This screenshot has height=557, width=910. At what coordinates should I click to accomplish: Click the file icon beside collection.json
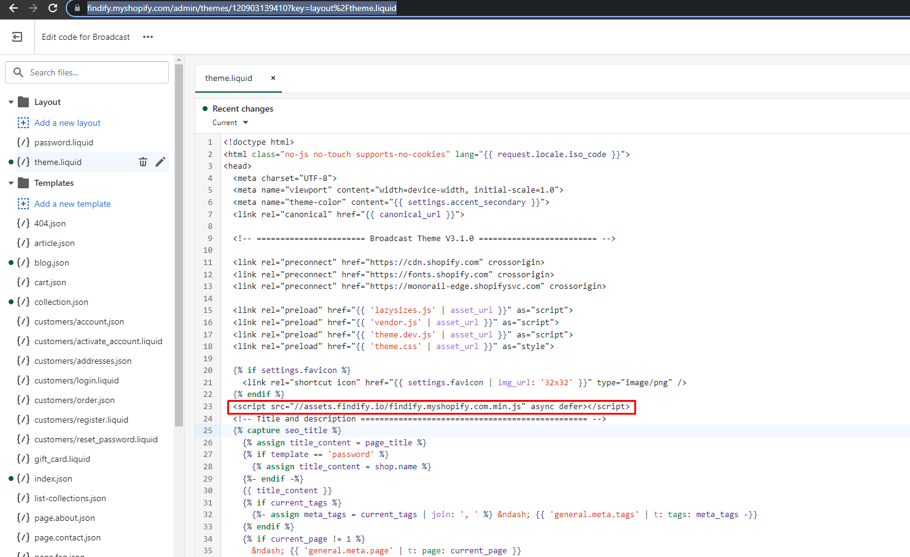(x=23, y=302)
